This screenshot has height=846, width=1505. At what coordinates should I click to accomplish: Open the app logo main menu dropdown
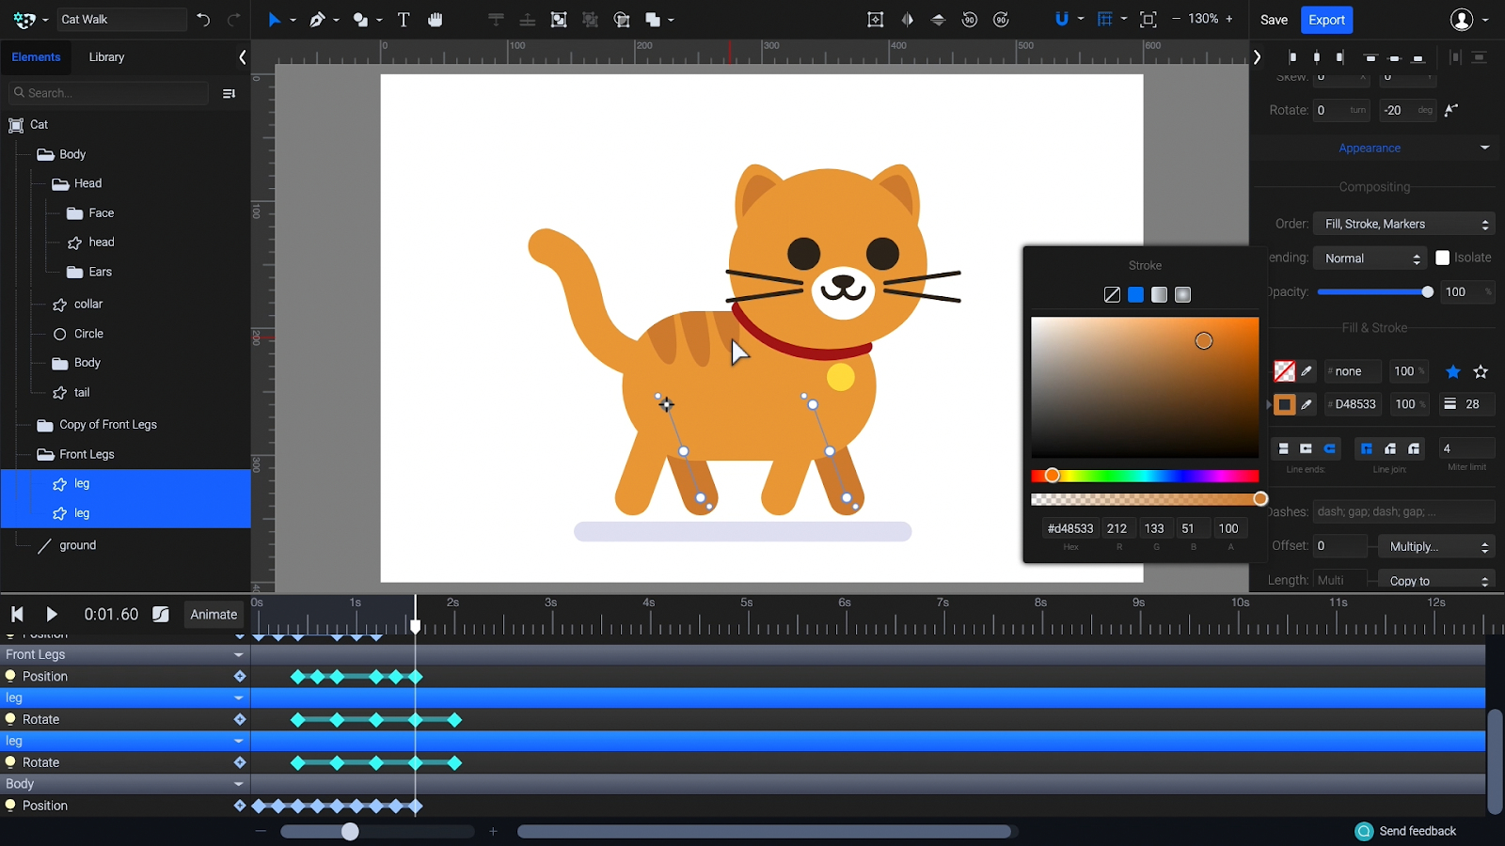pyautogui.click(x=30, y=20)
